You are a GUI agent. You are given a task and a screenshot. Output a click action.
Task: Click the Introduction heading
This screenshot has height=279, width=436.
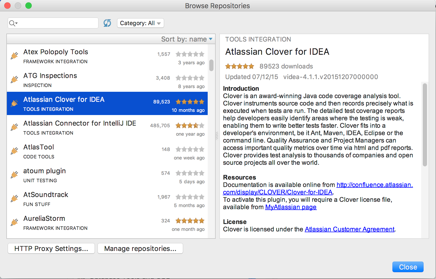pos(241,89)
